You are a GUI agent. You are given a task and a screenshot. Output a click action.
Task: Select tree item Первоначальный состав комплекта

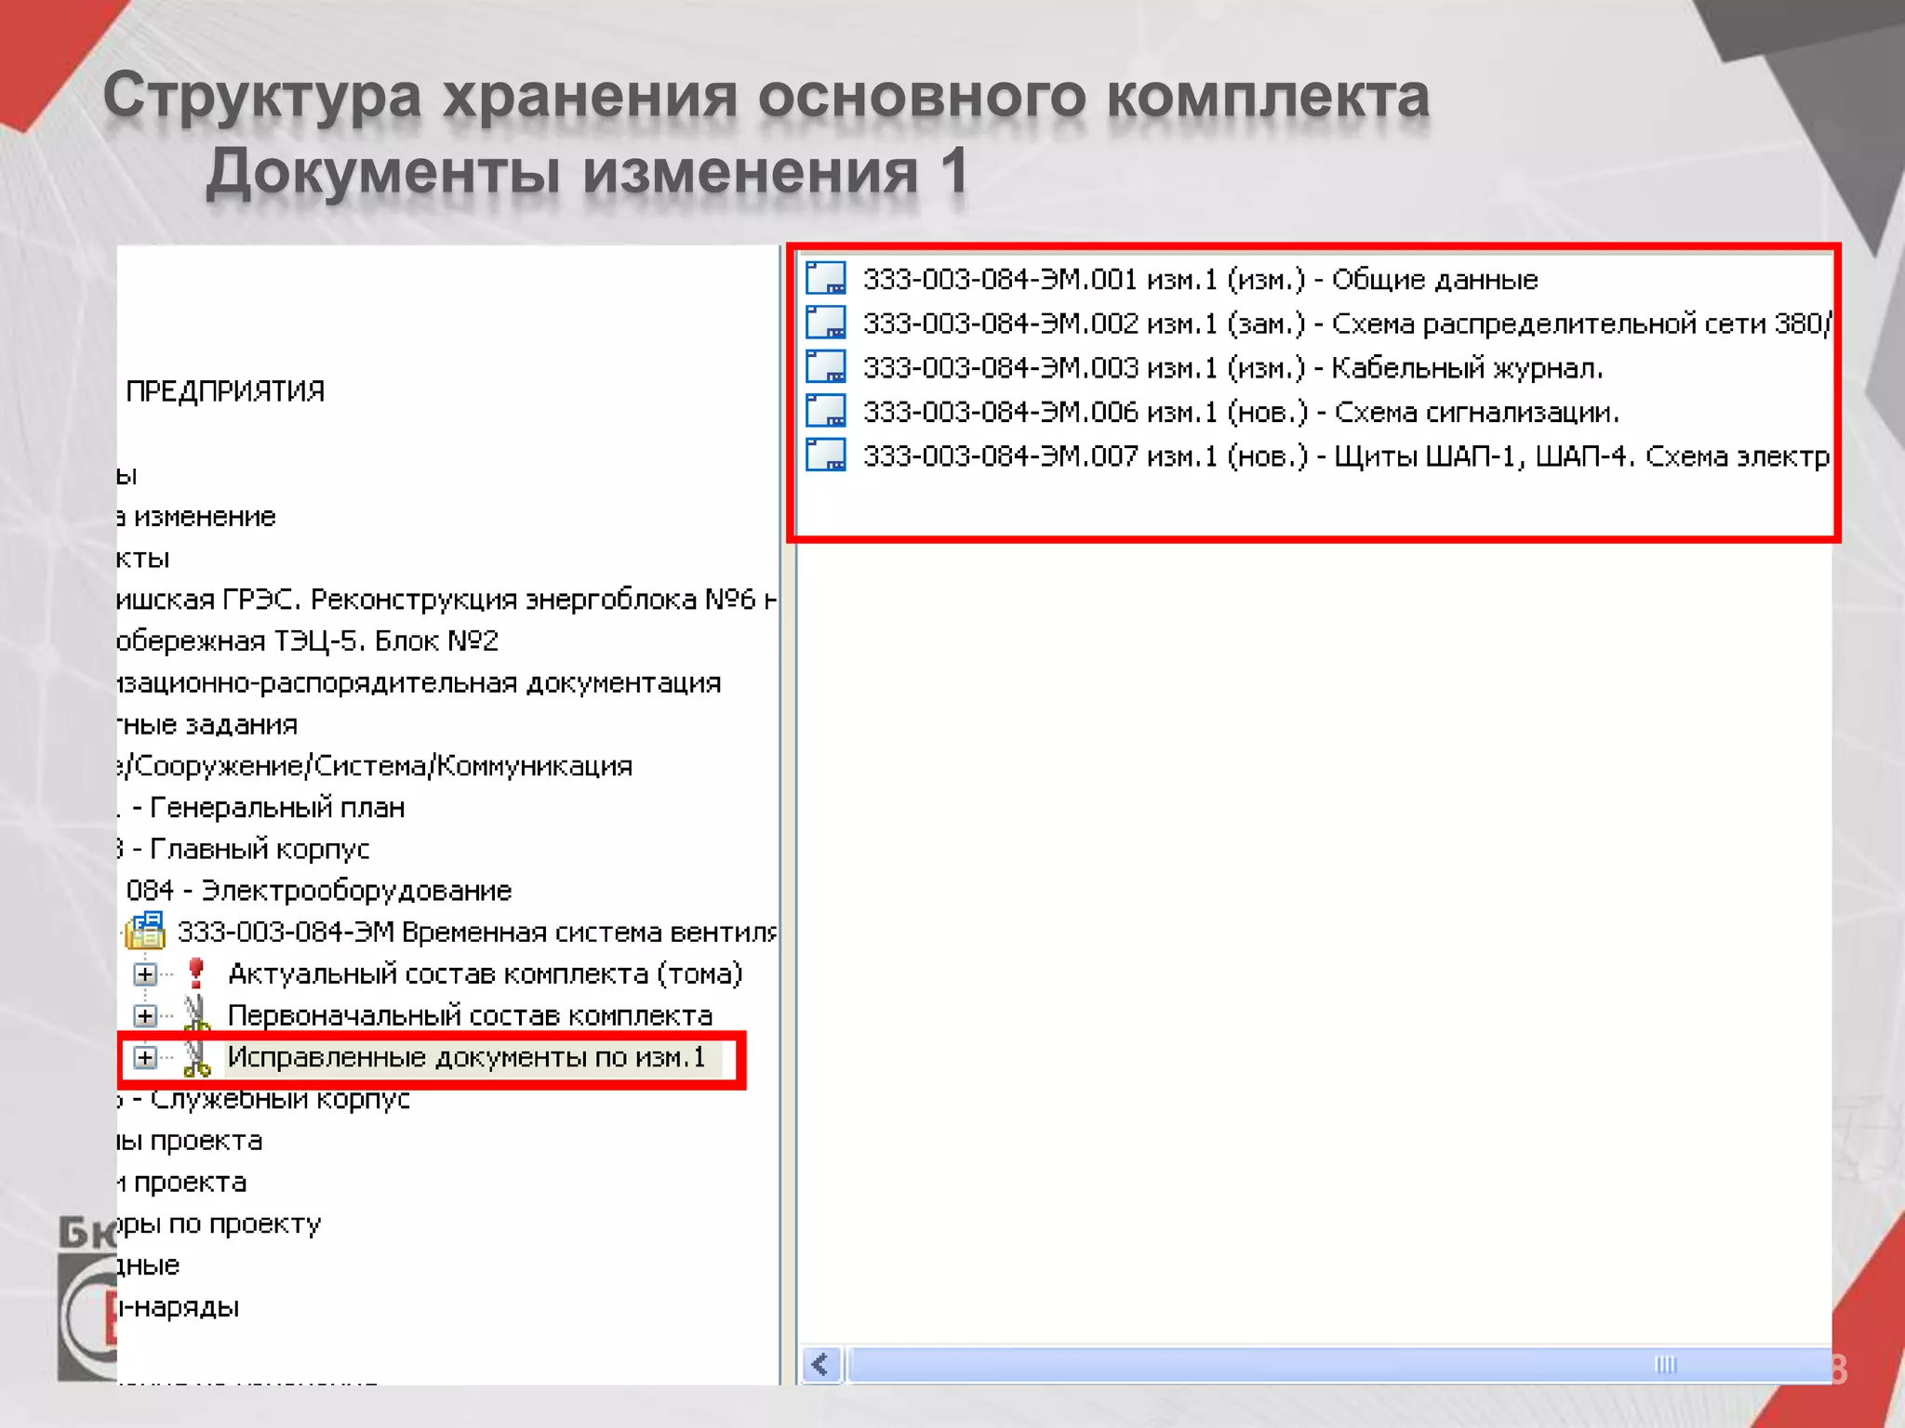click(470, 1015)
